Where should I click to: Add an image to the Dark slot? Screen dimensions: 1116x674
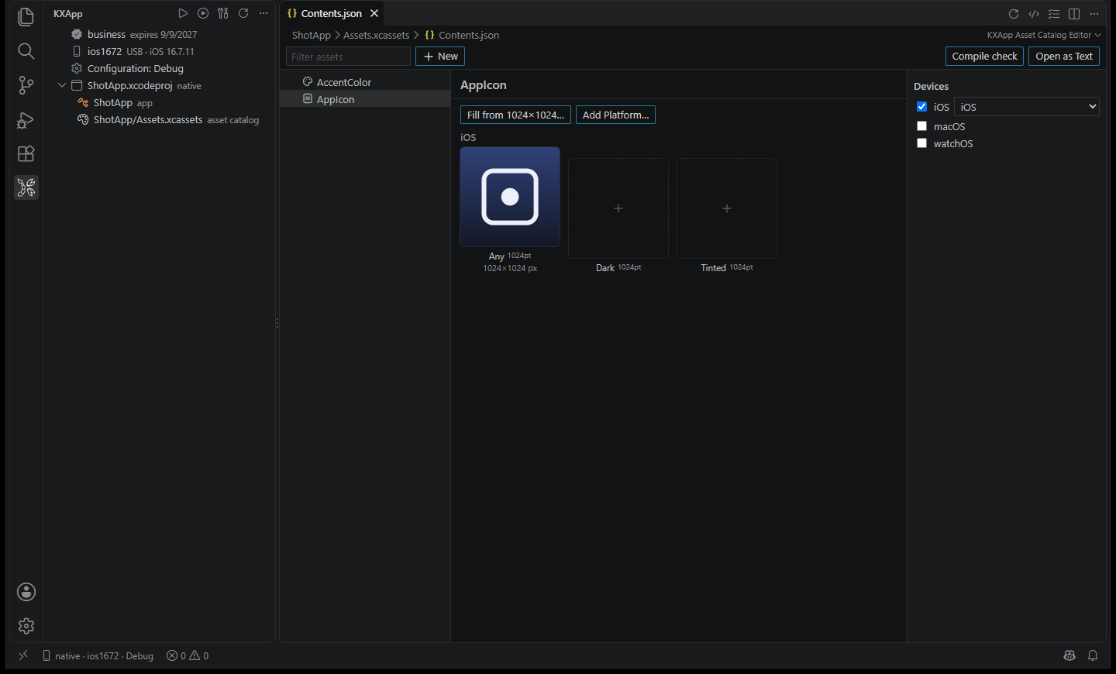[618, 208]
